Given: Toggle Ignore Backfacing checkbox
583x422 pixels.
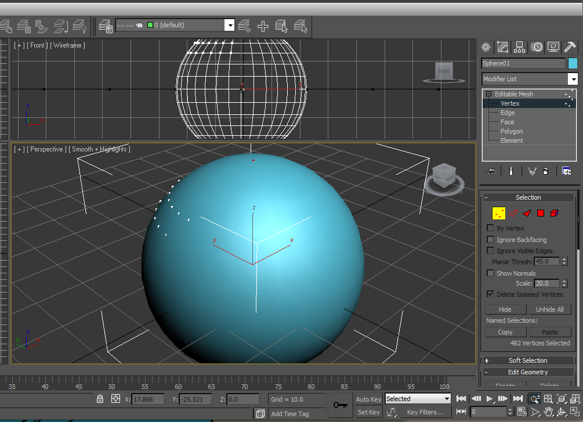Looking at the screenshot, I should [491, 239].
